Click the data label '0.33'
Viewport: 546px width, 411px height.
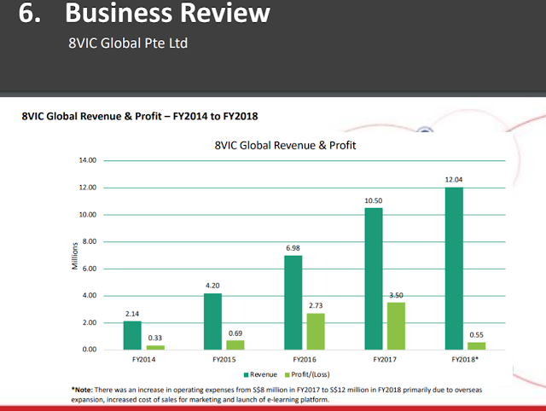click(155, 338)
